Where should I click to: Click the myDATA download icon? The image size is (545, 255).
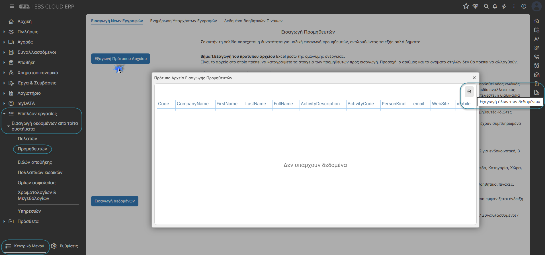(x=11, y=103)
